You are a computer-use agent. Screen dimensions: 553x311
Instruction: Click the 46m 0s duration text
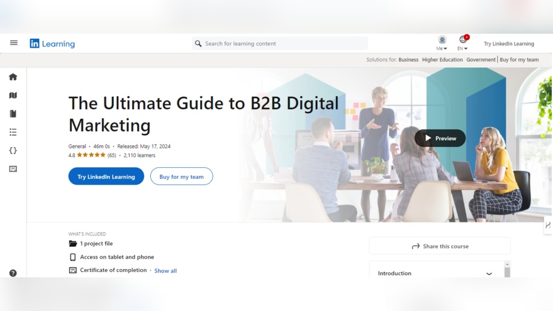(102, 146)
